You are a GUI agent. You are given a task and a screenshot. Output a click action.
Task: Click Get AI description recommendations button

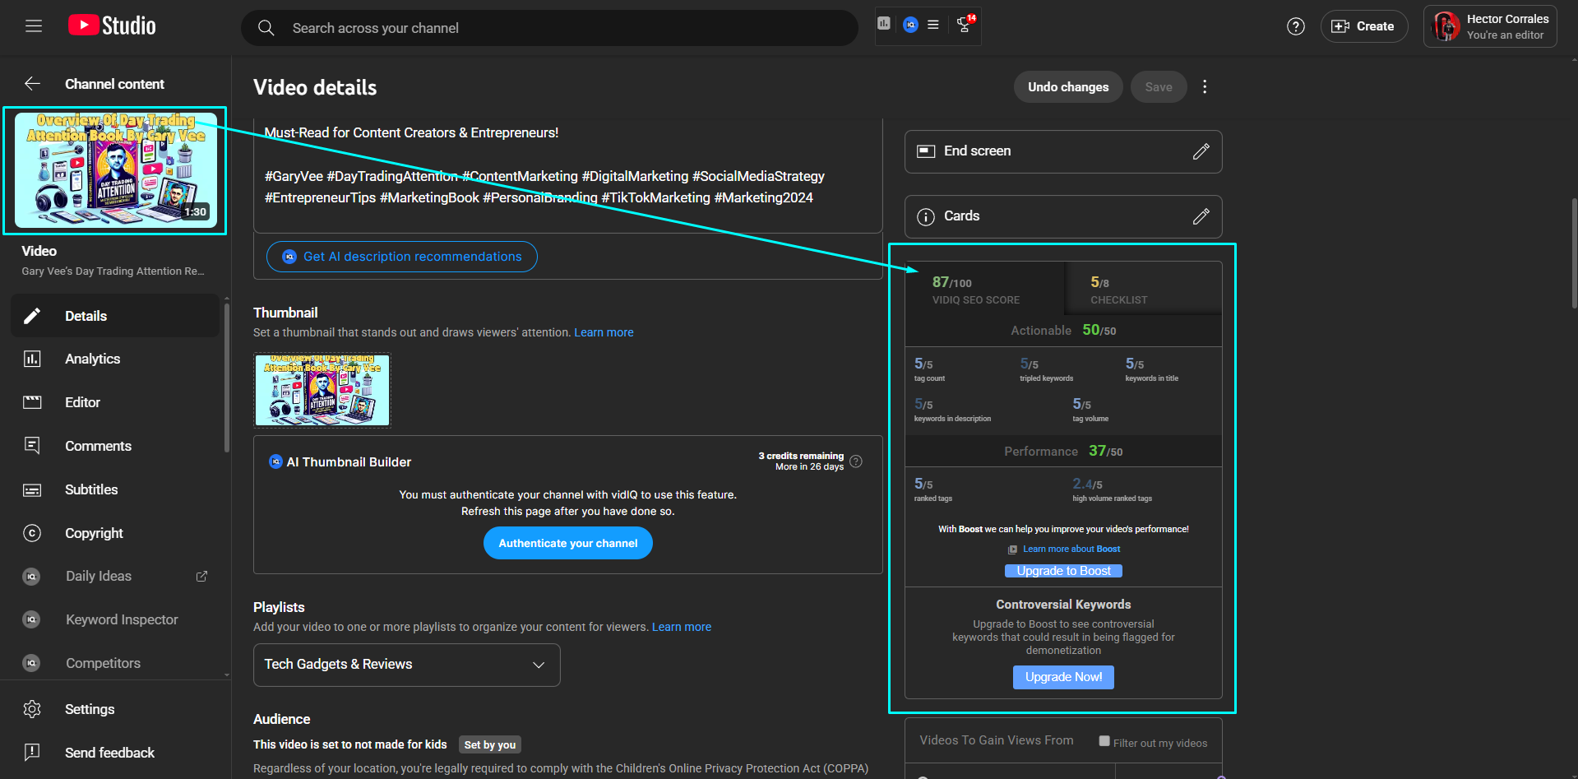tap(402, 257)
